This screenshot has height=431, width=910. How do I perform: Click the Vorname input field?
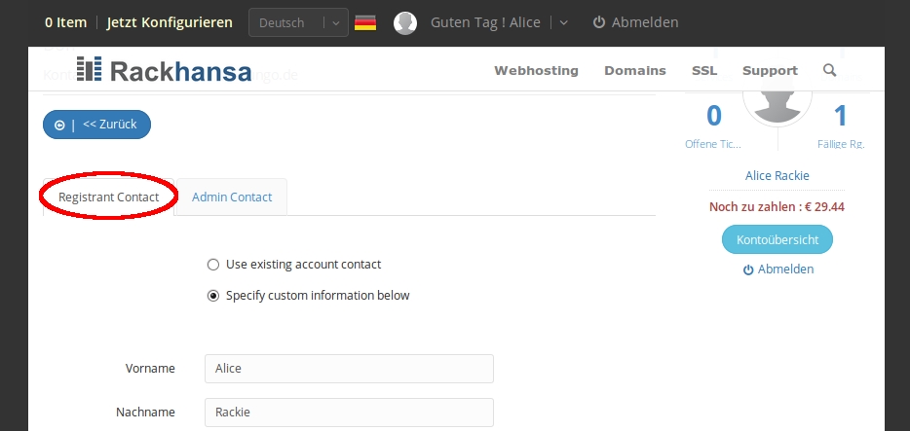coord(349,369)
